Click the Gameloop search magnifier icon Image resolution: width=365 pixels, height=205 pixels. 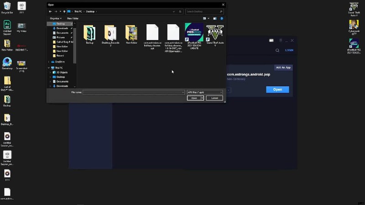tap(277, 50)
